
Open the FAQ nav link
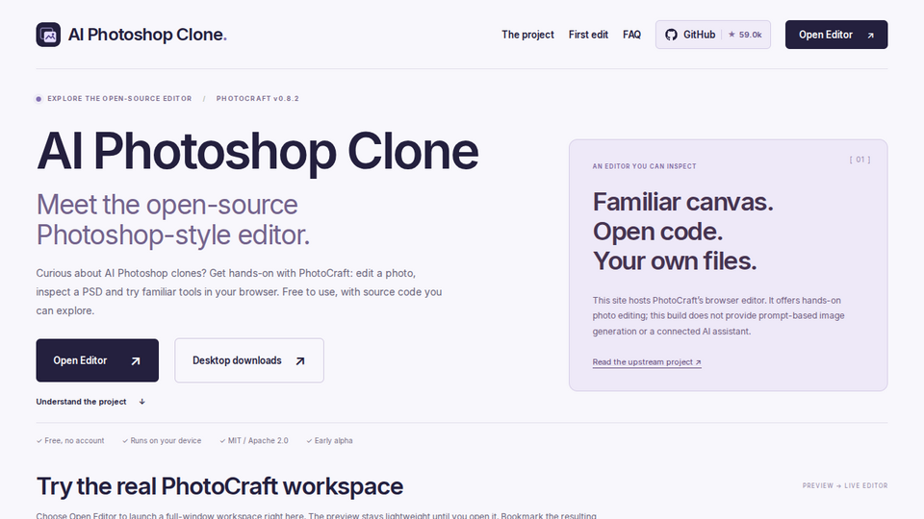click(x=631, y=35)
